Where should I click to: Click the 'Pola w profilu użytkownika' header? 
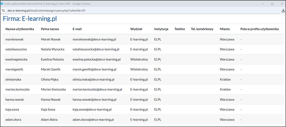tap(259, 29)
